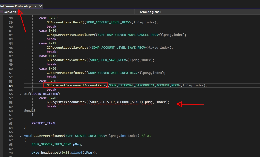Click 'pMsg.header.set' call on line 70
The height and width of the screenshot is (157, 260).
[46, 153]
